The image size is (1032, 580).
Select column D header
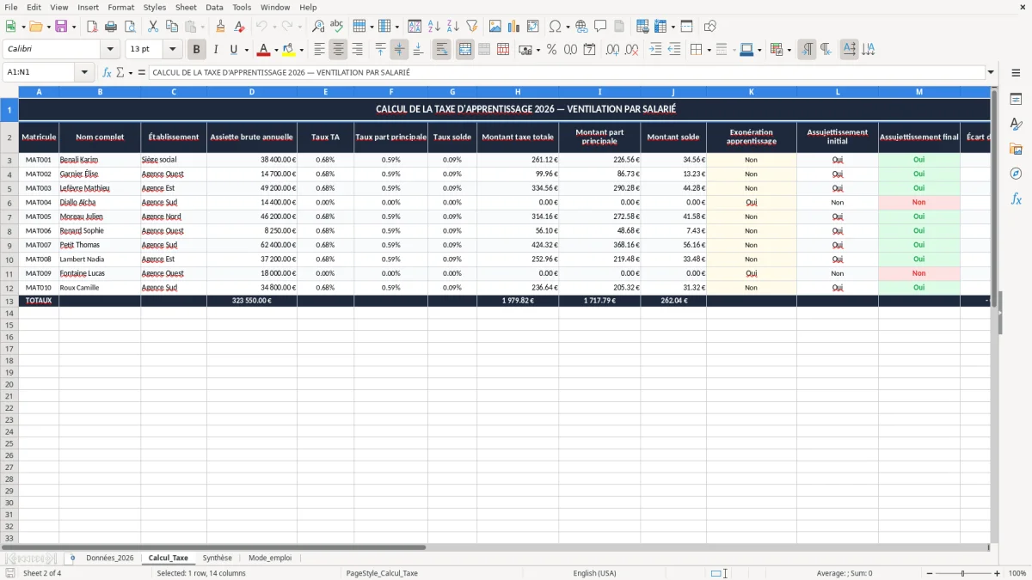[252, 91]
